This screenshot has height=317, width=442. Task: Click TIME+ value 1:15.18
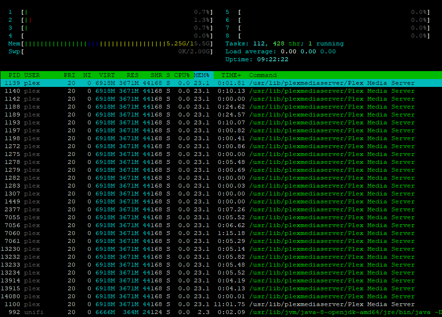(x=231, y=233)
